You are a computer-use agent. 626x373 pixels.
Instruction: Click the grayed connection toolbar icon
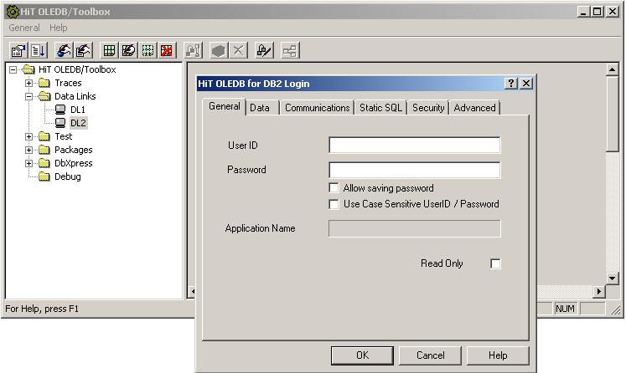194,51
